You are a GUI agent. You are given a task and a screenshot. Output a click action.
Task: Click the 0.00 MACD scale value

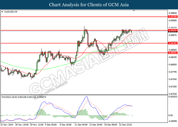171,115
